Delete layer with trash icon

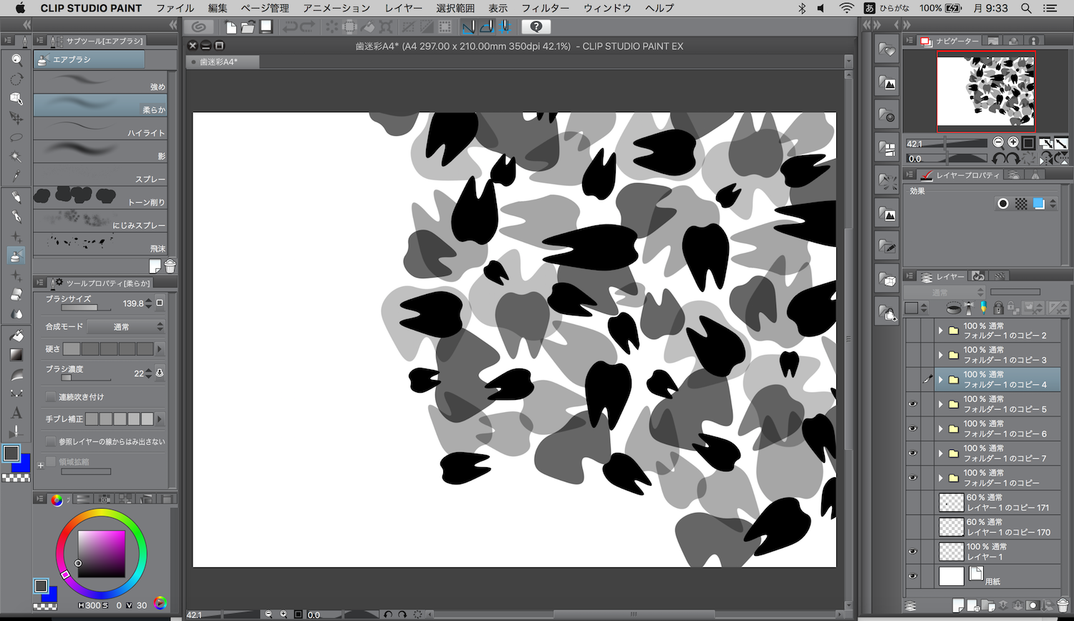point(1063,607)
